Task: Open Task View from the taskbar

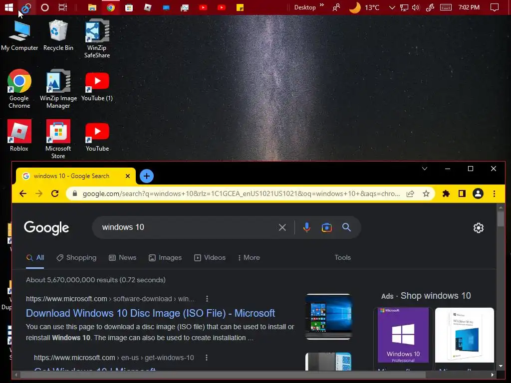Action: pyautogui.click(x=62, y=7)
